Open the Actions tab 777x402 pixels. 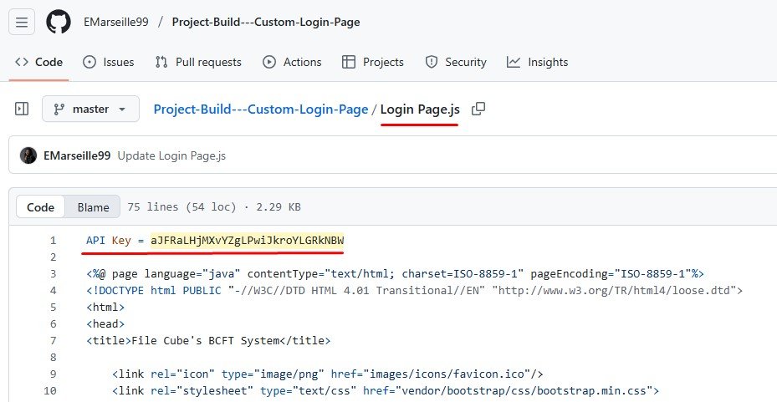coord(292,63)
